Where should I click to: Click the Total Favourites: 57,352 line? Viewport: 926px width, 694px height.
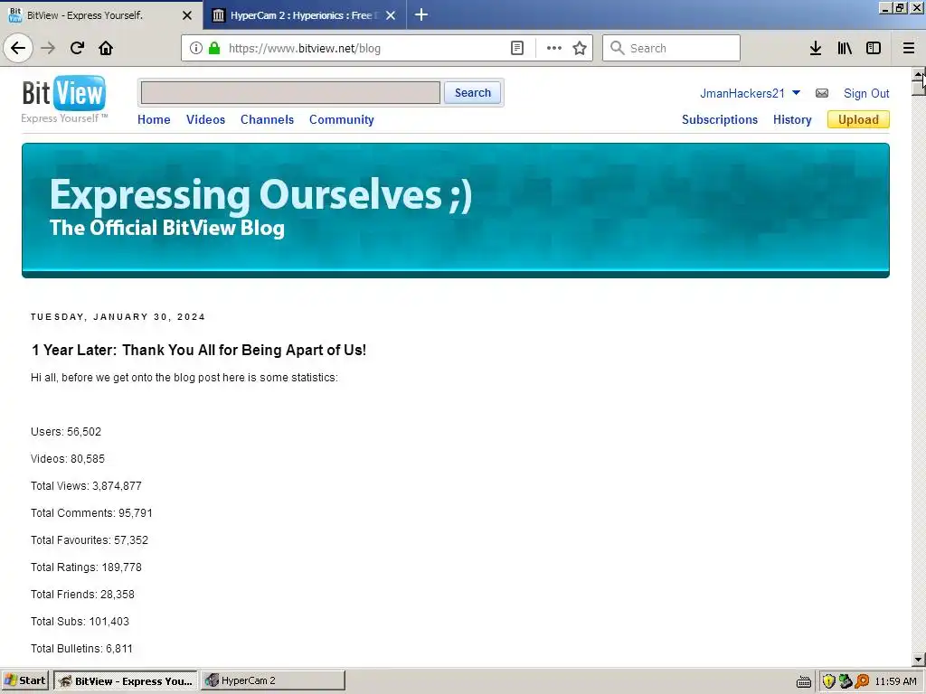tap(90, 540)
